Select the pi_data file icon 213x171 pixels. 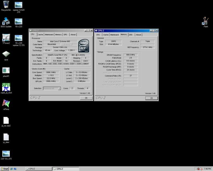pyautogui.click(x=6, y=137)
